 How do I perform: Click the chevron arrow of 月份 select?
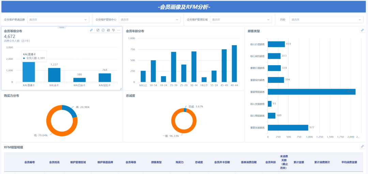360,20
